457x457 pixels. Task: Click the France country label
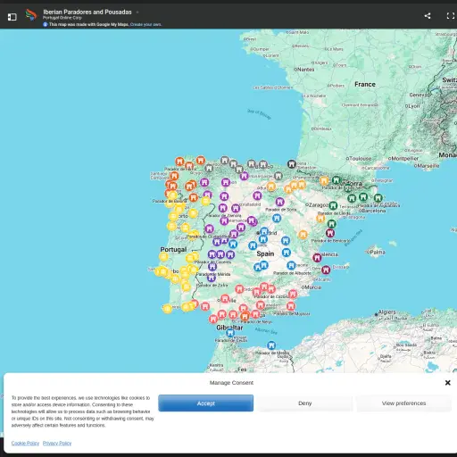365,85
